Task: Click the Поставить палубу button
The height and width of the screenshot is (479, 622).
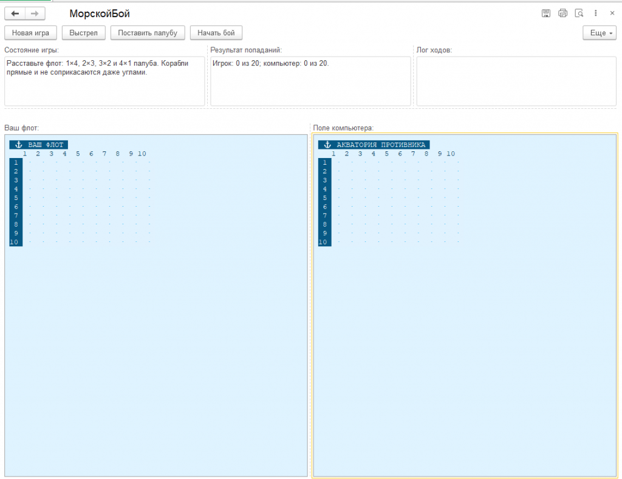Action: pyautogui.click(x=148, y=33)
